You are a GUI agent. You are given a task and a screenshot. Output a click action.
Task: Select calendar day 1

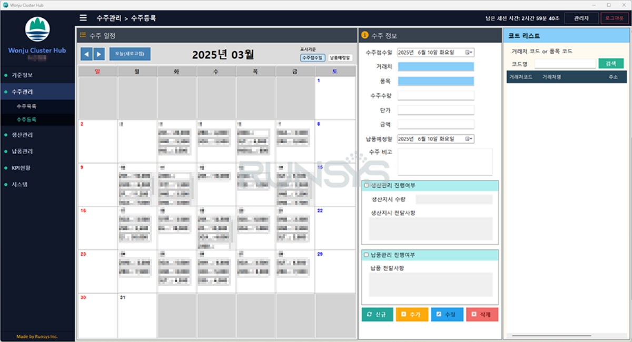[335, 98]
